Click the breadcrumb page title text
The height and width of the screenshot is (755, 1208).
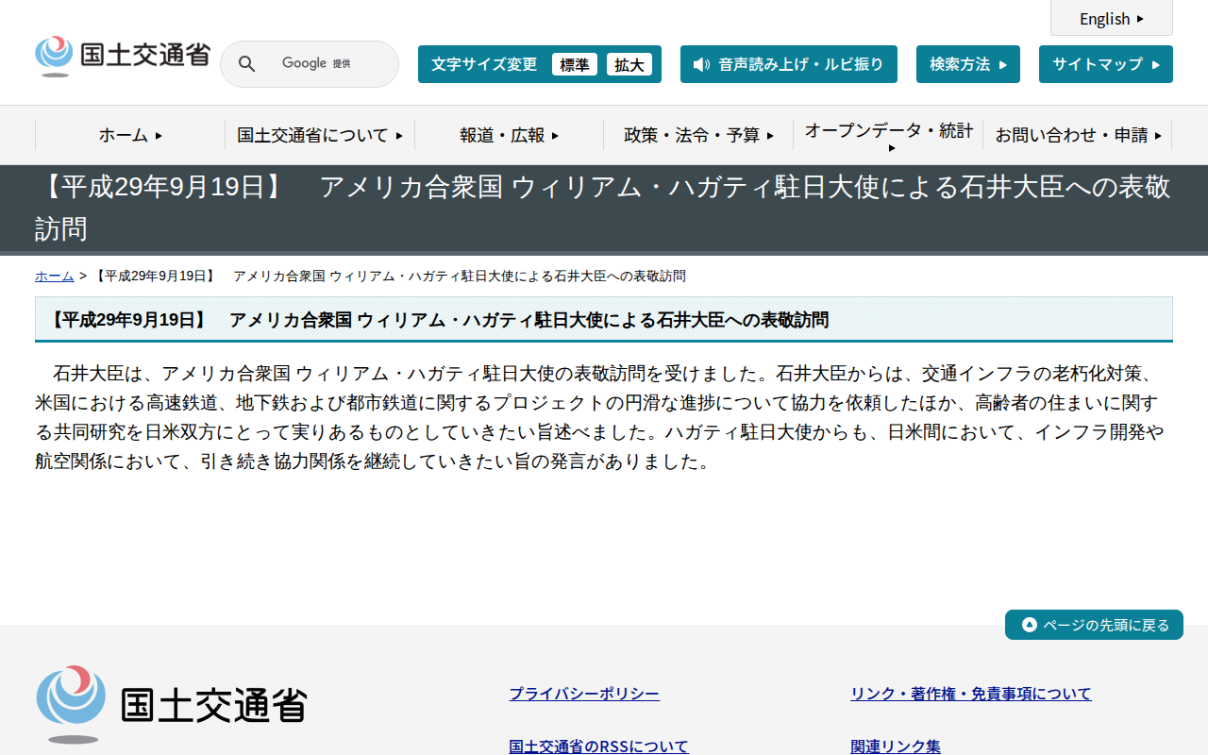coord(390,276)
